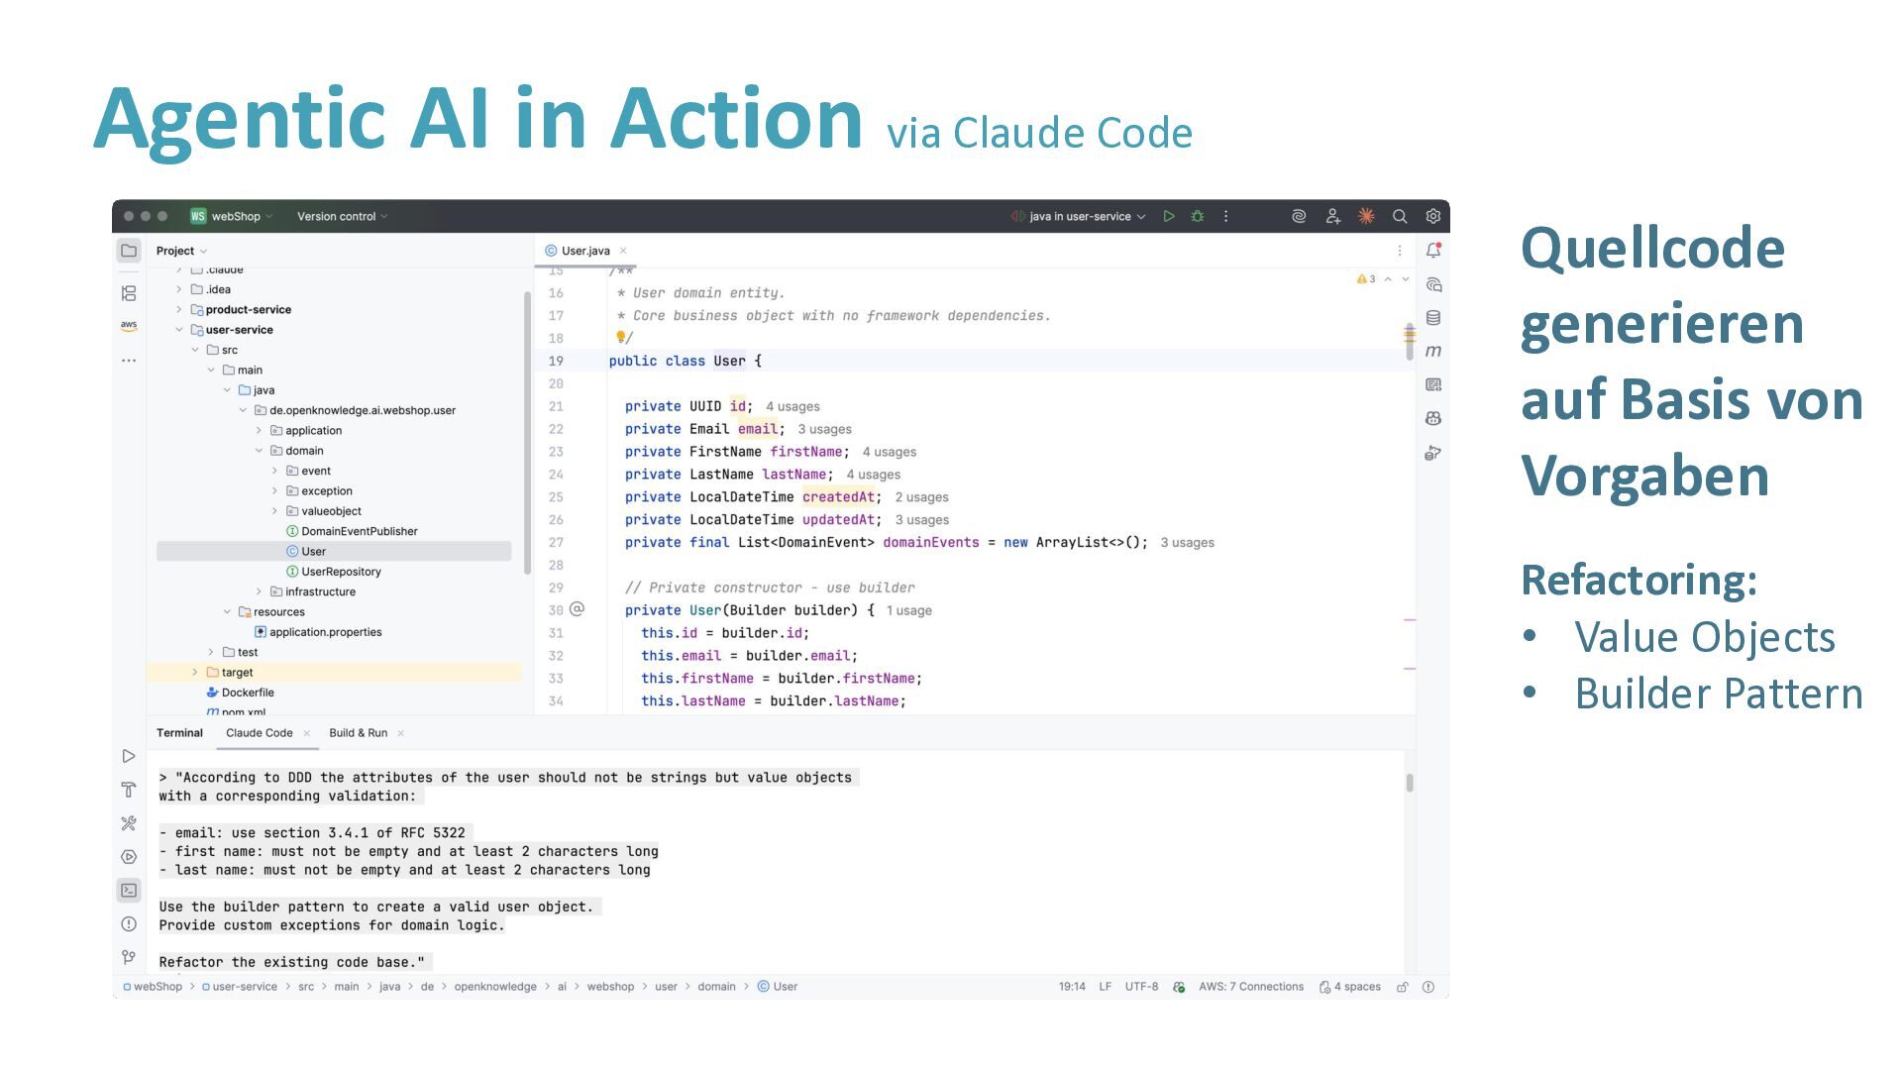Open the Notifications bell panel

point(1432,251)
